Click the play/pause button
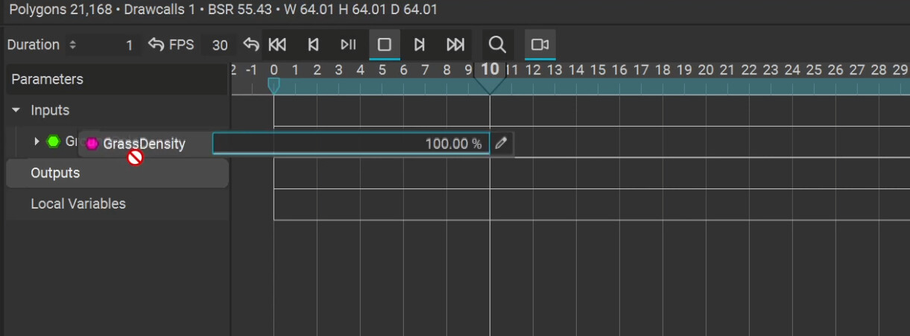 (x=348, y=45)
